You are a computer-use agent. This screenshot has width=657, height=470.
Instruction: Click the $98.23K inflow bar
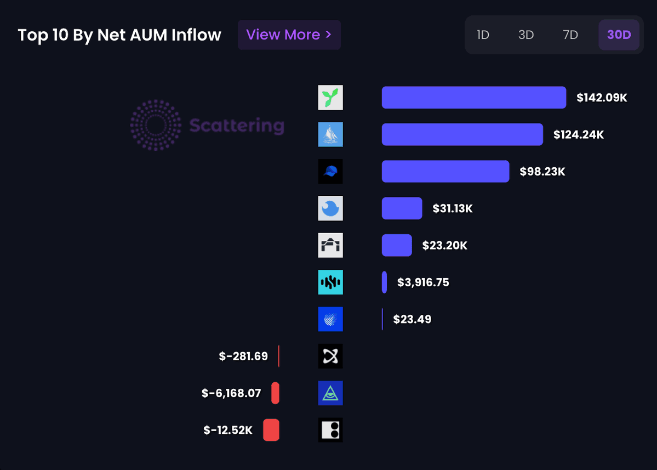(445, 171)
